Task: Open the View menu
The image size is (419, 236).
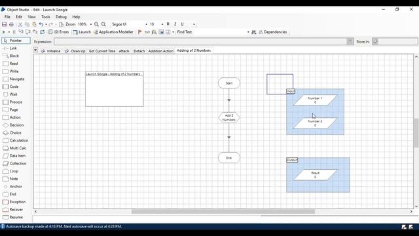Action: (31, 17)
